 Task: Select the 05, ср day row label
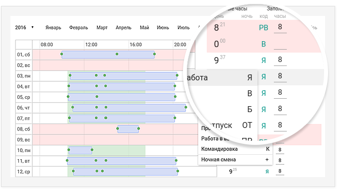(x=24, y=97)
